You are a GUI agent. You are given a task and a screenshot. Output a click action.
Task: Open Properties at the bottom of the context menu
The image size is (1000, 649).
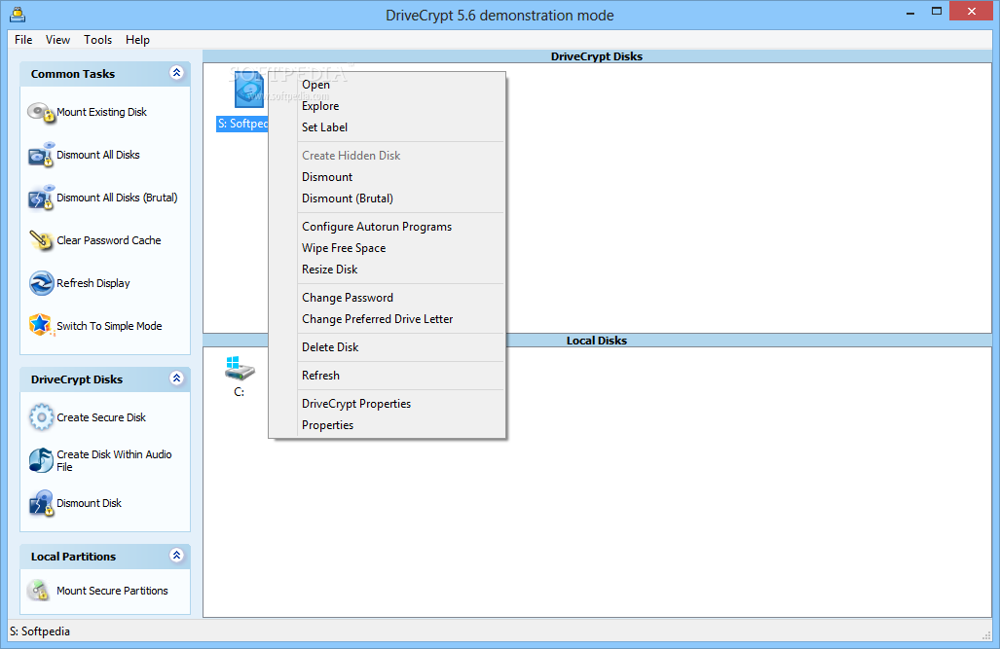point(388,425)
